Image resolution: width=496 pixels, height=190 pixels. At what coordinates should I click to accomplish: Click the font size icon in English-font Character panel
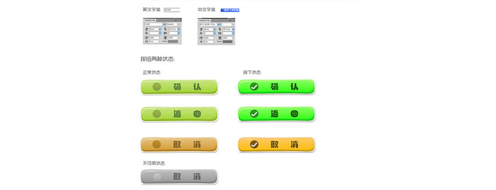tap(147, 29)
